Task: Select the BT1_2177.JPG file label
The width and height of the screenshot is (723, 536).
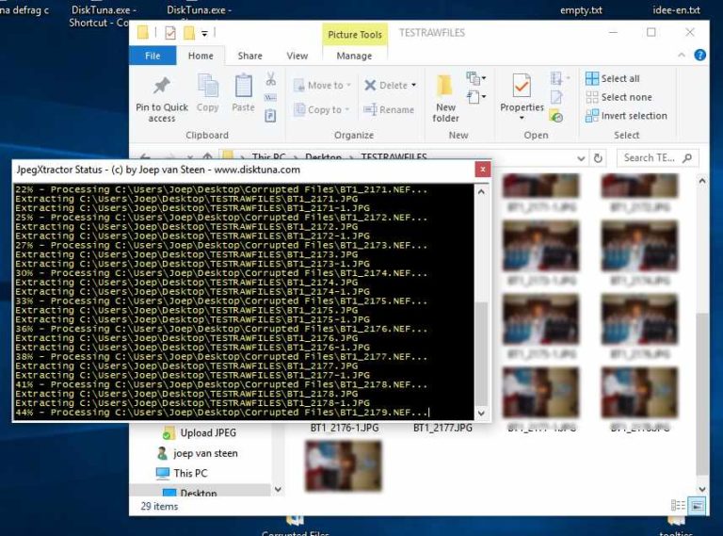Action: pyautogui.click(x=442, y=428)
